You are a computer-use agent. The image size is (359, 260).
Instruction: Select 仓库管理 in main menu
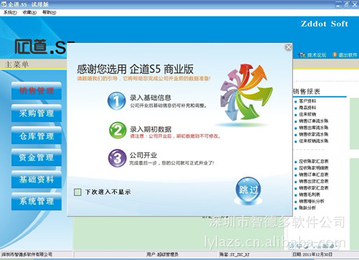[37, 136]
